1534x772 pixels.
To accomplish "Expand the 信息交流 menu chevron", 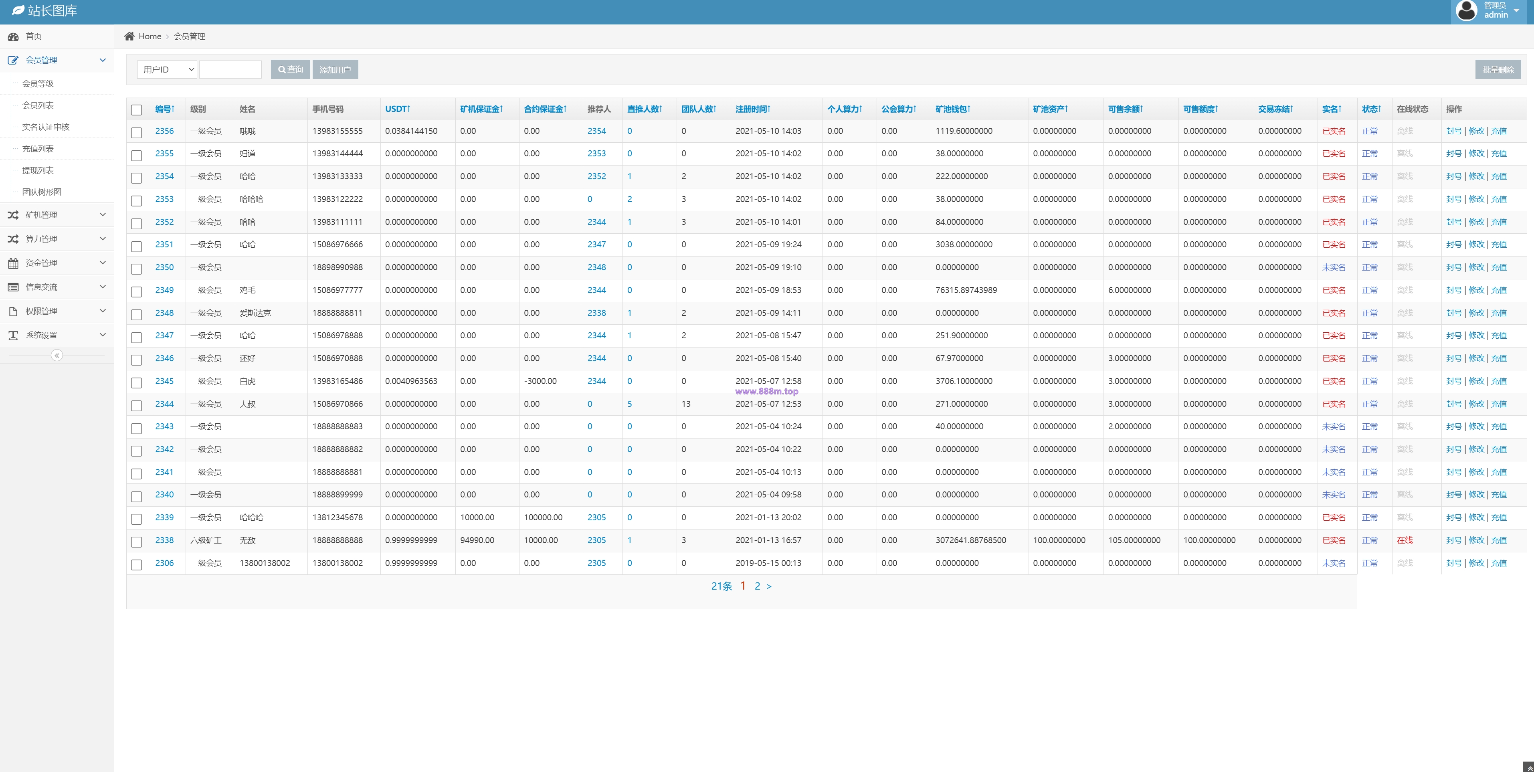I will (103, 287).
